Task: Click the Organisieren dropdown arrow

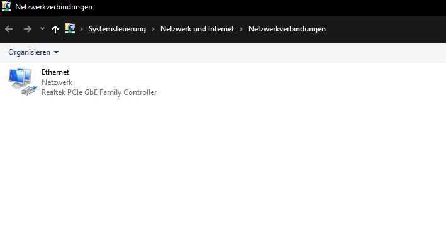Action: point(57,52)
